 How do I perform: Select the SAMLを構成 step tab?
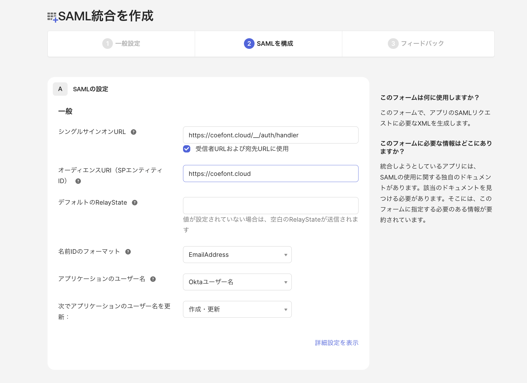tap(269, 44)
